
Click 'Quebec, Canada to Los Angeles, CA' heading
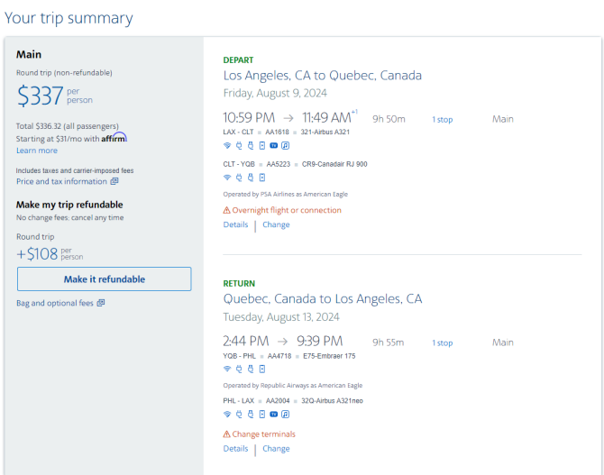pos(323,299)
